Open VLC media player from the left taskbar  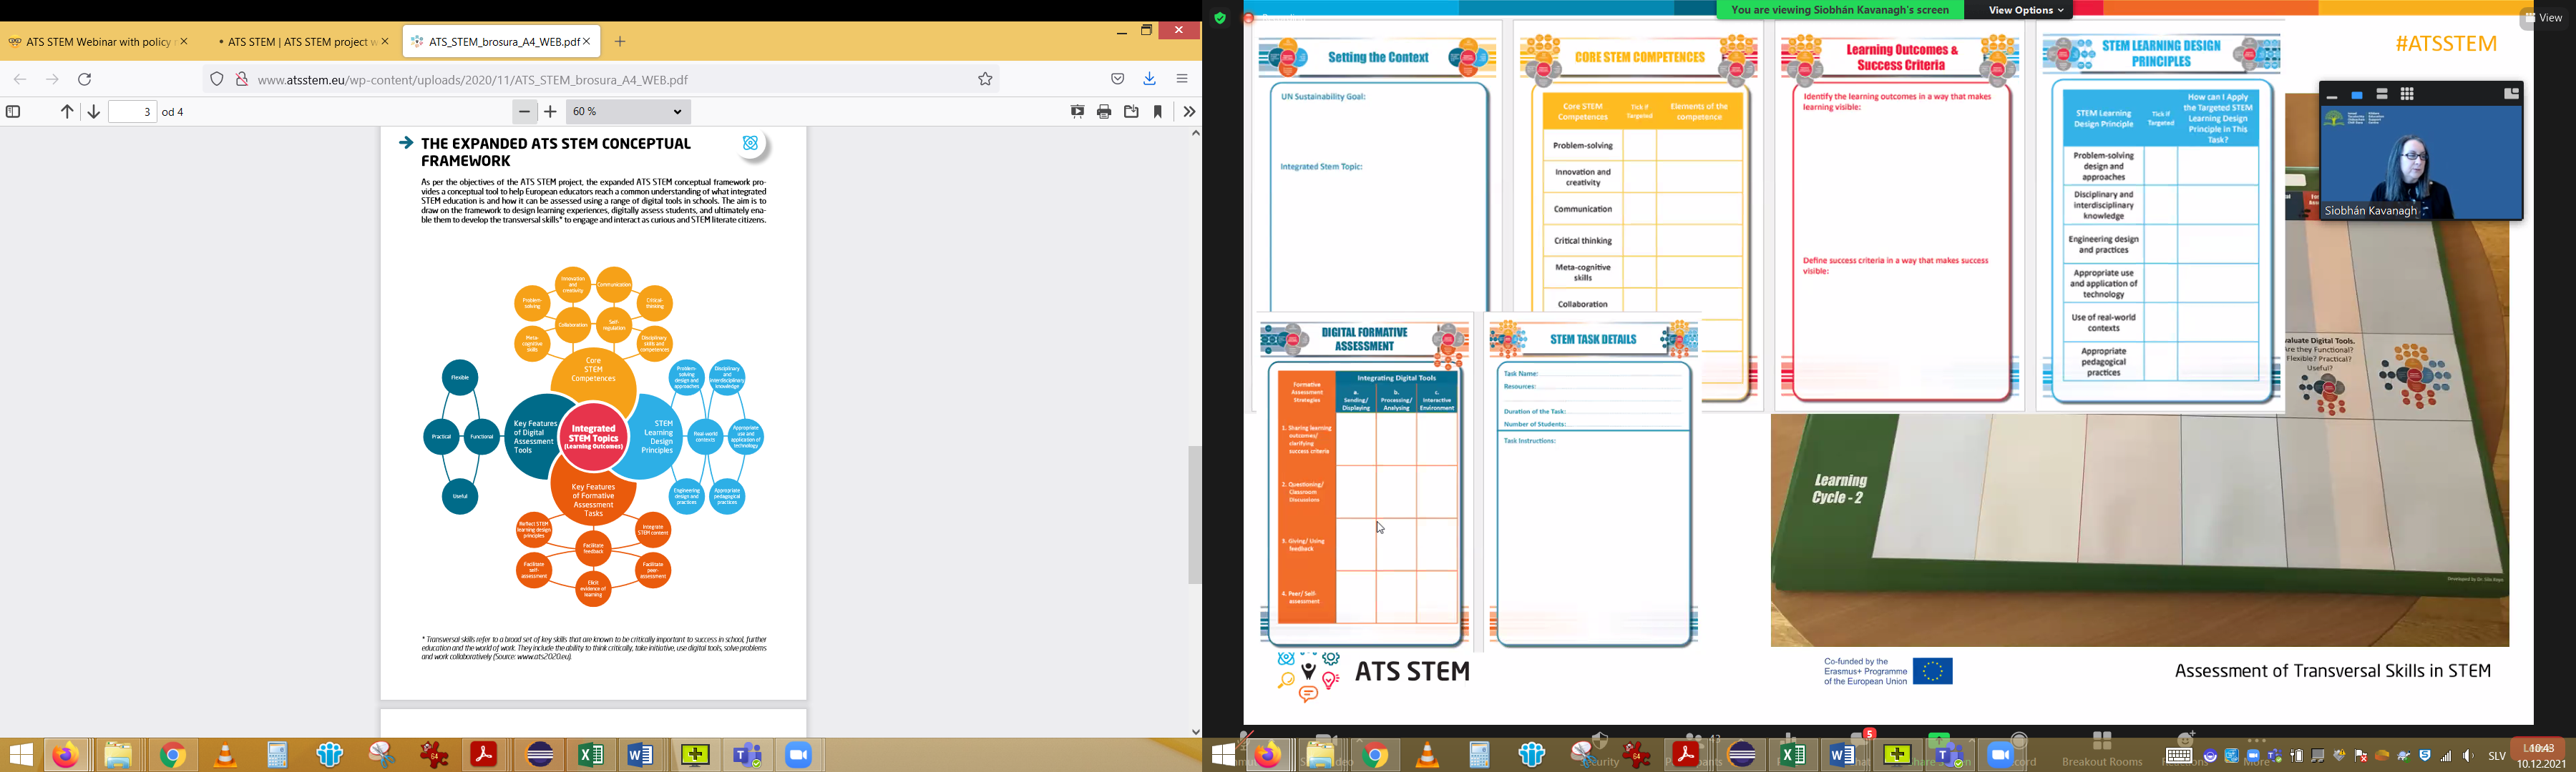[x=226, y=755]
